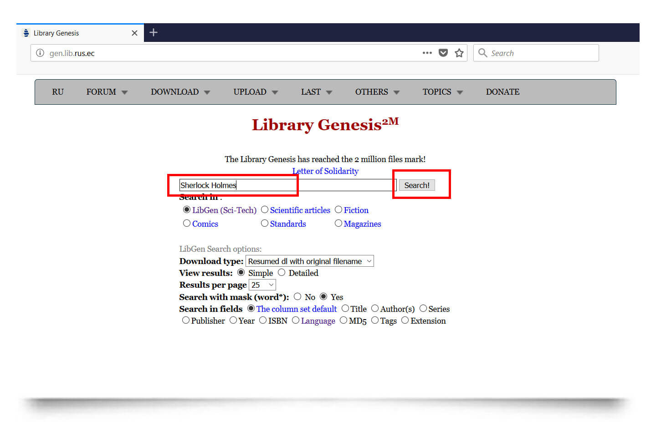
Task: Select Standards radio button
Action: click(x=265, y=224)
